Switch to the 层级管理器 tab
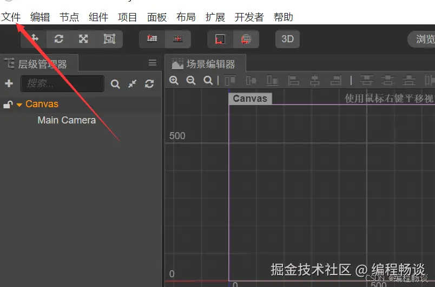This screenshot has width=435, height=287. [39, 64]
